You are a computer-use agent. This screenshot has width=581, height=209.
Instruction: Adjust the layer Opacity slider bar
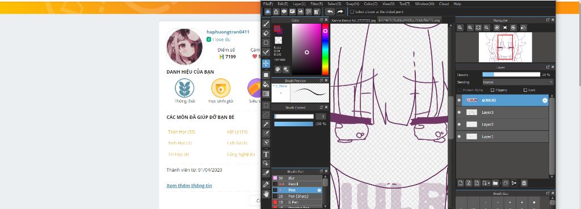[x=511, y=74]
